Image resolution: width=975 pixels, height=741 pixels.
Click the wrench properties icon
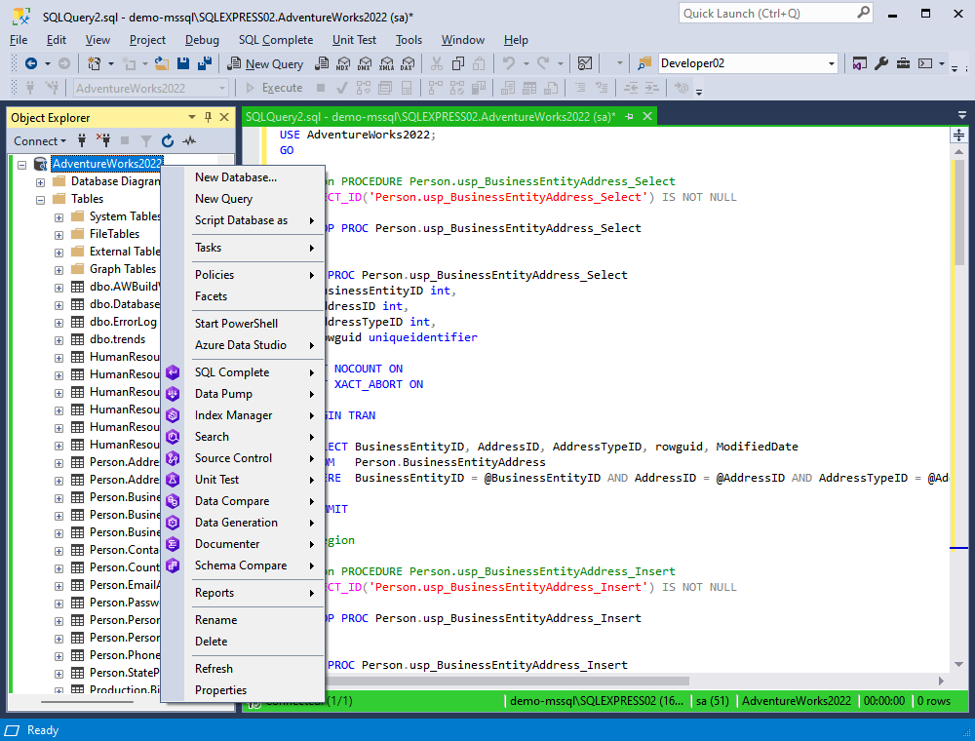point(881,63)
